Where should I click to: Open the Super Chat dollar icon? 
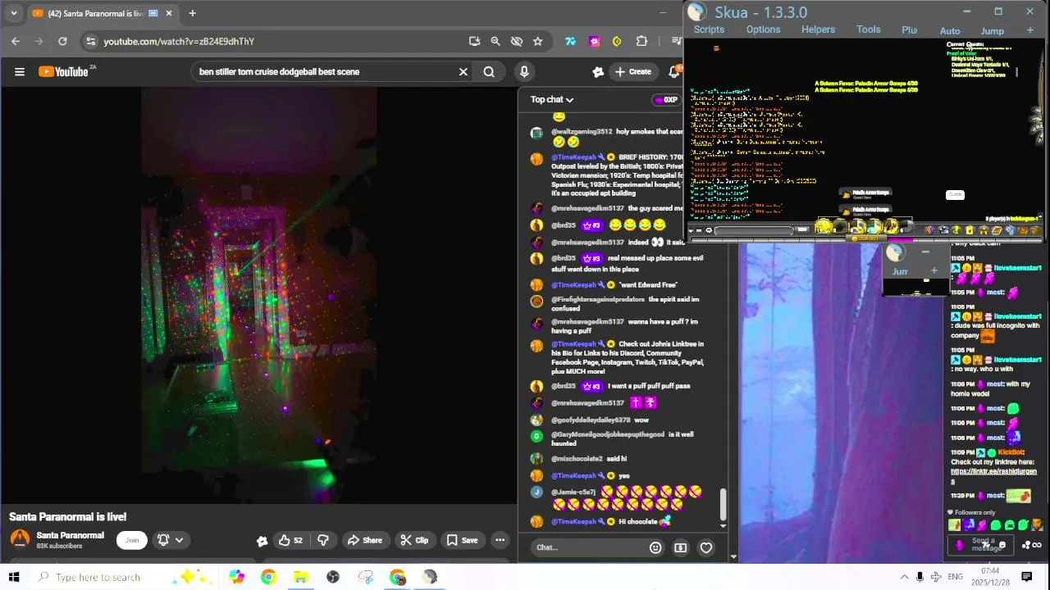(681, 547)
